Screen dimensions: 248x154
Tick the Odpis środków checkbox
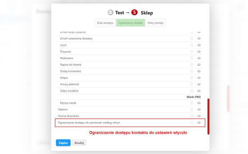click(x=192, y=90)
